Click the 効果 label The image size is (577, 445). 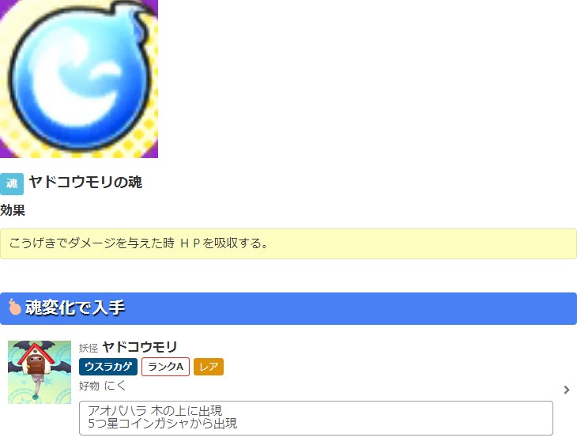[13, 210]
